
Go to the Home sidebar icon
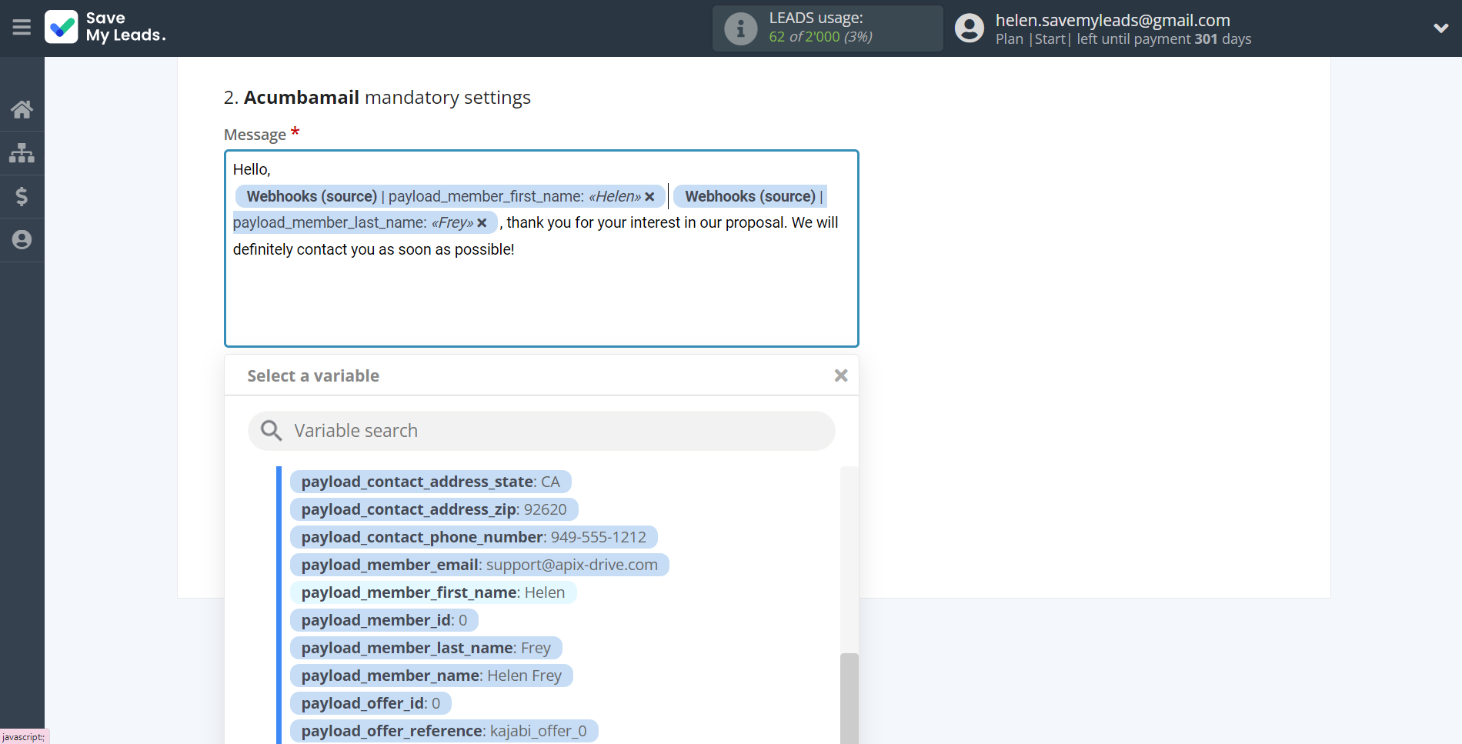click(22, 109)
